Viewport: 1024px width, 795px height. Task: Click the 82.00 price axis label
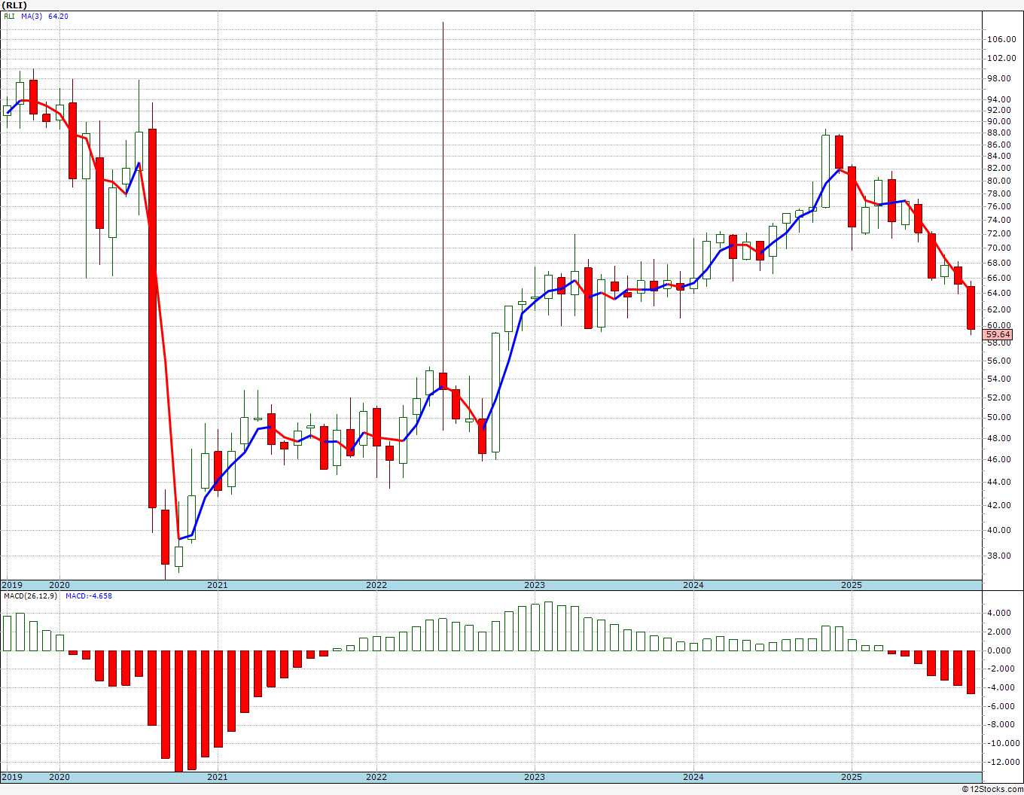(998, 169)
